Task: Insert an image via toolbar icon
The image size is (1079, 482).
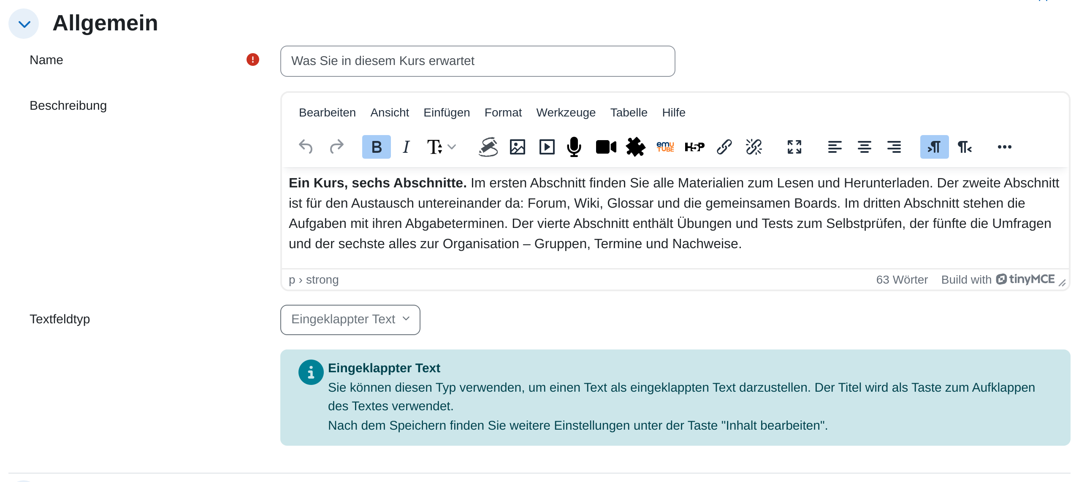Action: tap(518, 147)
